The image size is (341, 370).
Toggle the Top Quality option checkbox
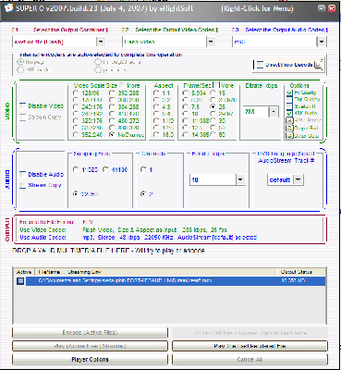tap(289, 99)
